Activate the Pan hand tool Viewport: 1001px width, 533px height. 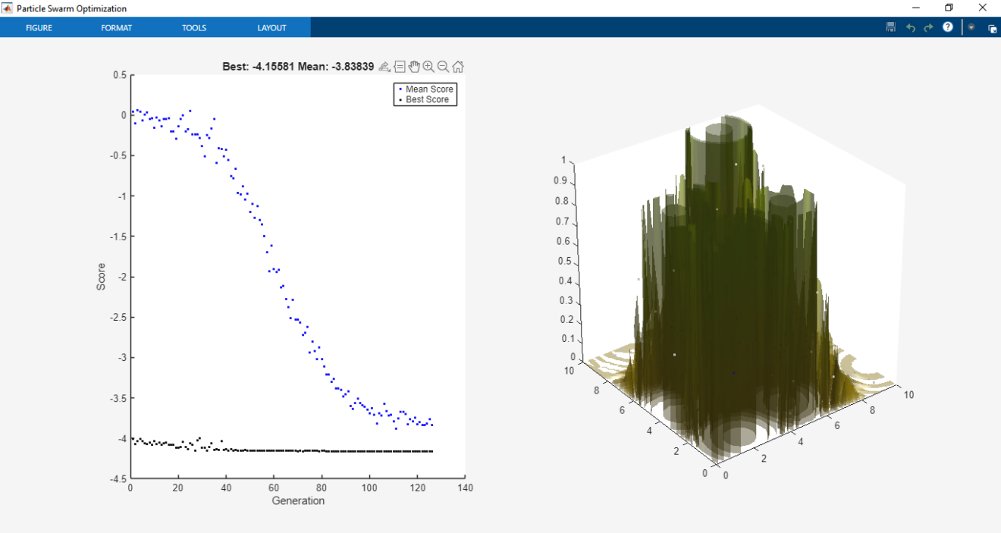tap(414, 66)
